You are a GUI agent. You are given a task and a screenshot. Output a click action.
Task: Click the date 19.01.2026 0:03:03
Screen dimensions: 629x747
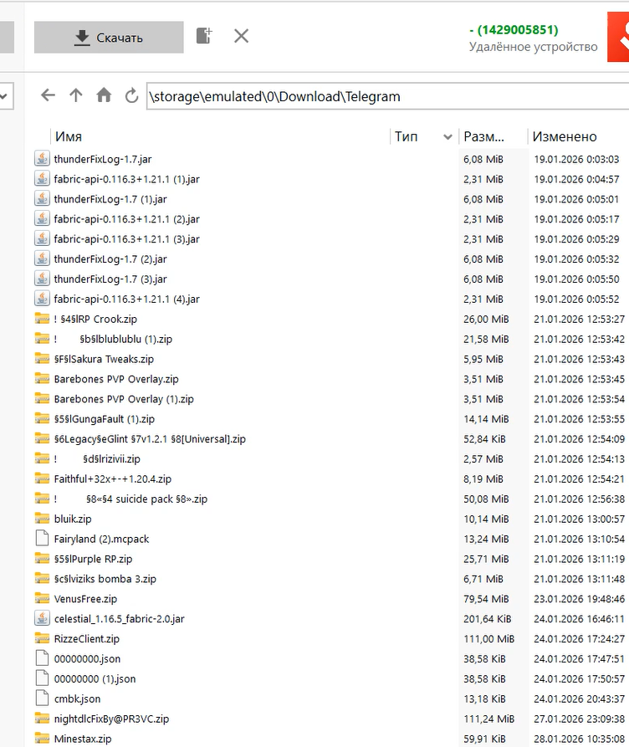[576, 159]
